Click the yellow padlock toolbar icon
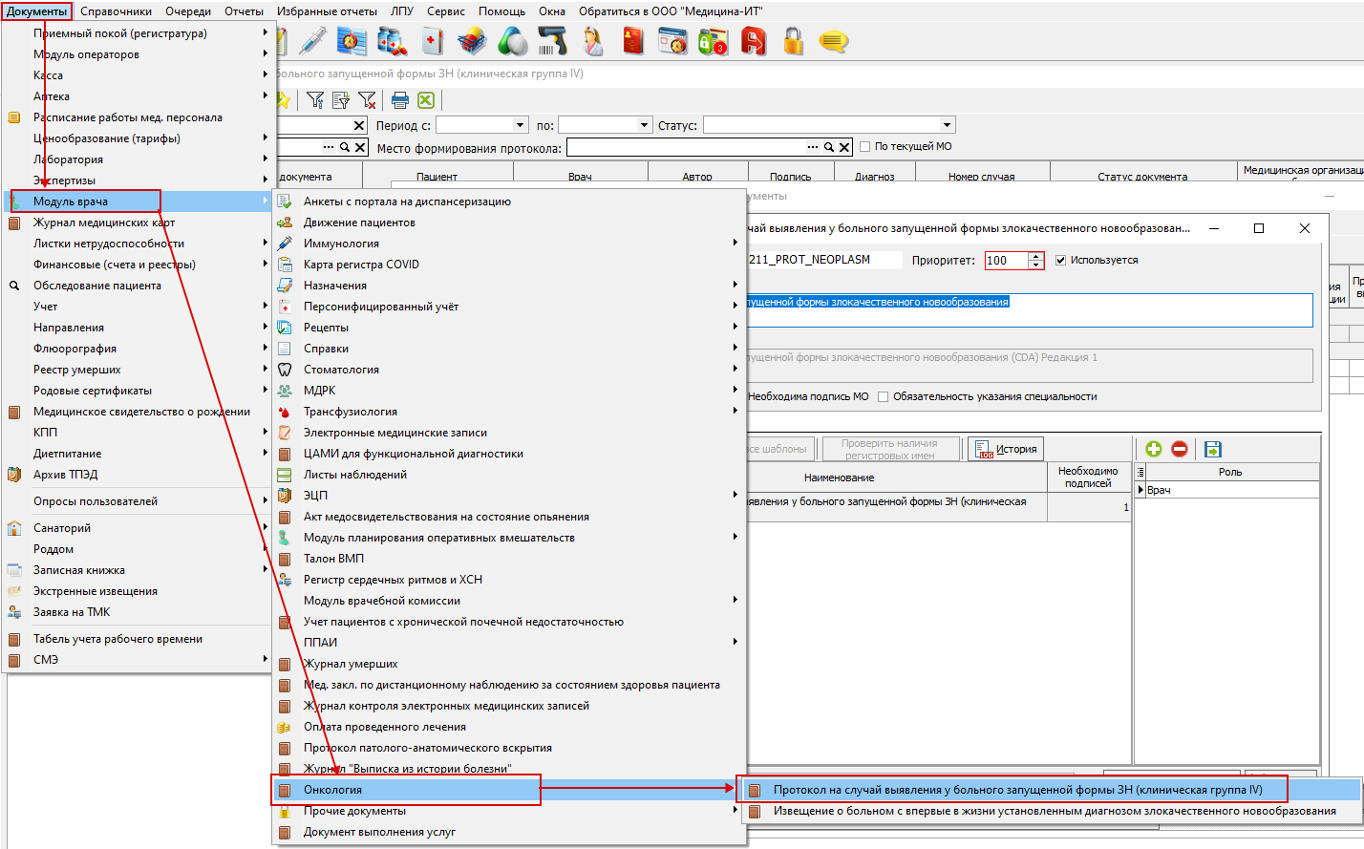1364x849 pixels. click(793, 41)
